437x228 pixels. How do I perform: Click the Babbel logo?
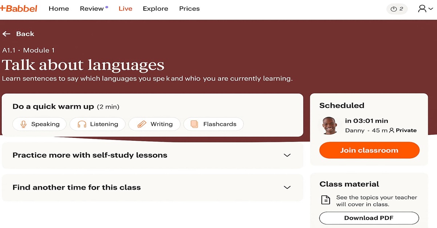19,8
